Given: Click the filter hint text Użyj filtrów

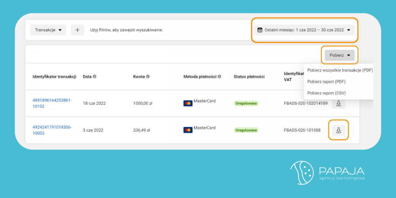Looking at the screenshot, I should [x=127, y=30].
